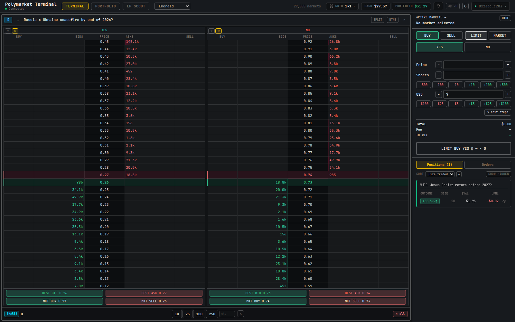The width and height of the screenshot is (515, 322).
Task: Toggle the hide position eye icon for Jesus Christ market
Action: click(504, 201)
